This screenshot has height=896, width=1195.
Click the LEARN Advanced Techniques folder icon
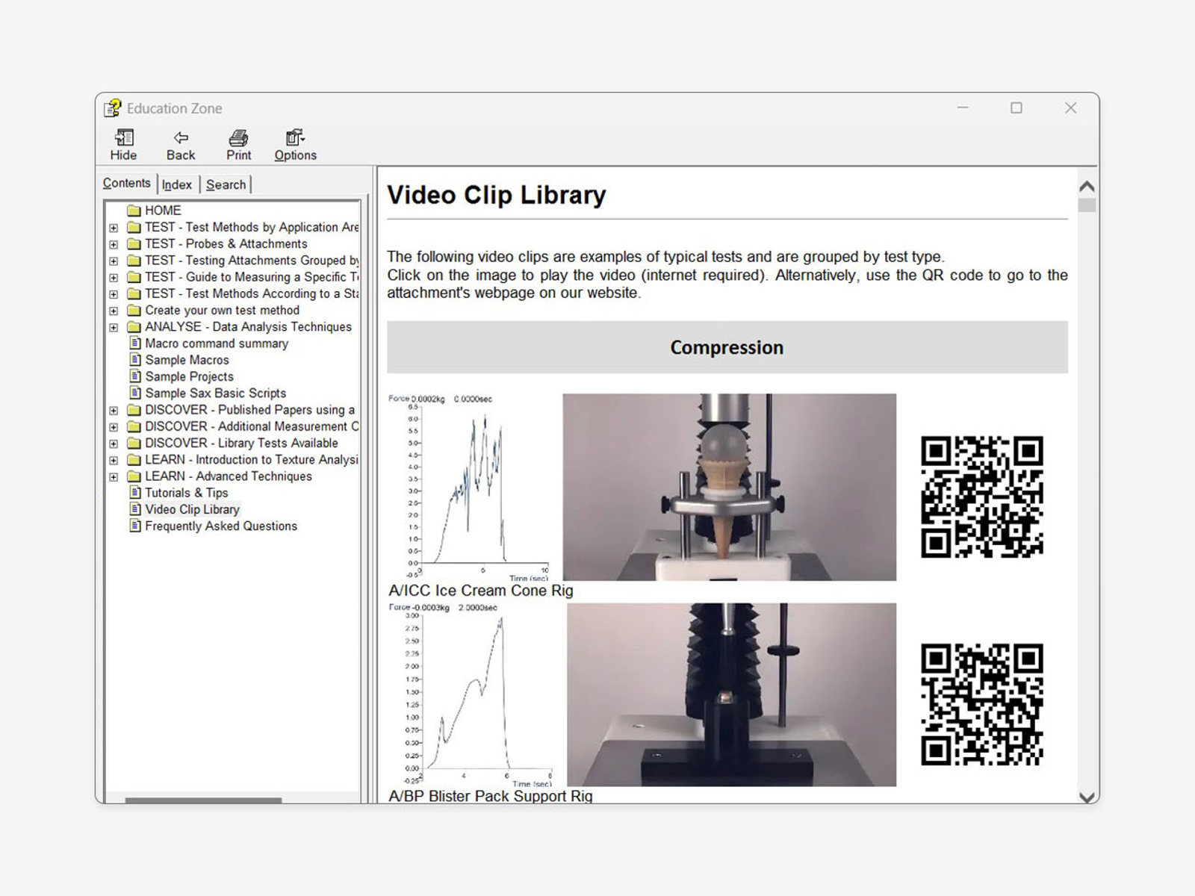pos(134,476)
